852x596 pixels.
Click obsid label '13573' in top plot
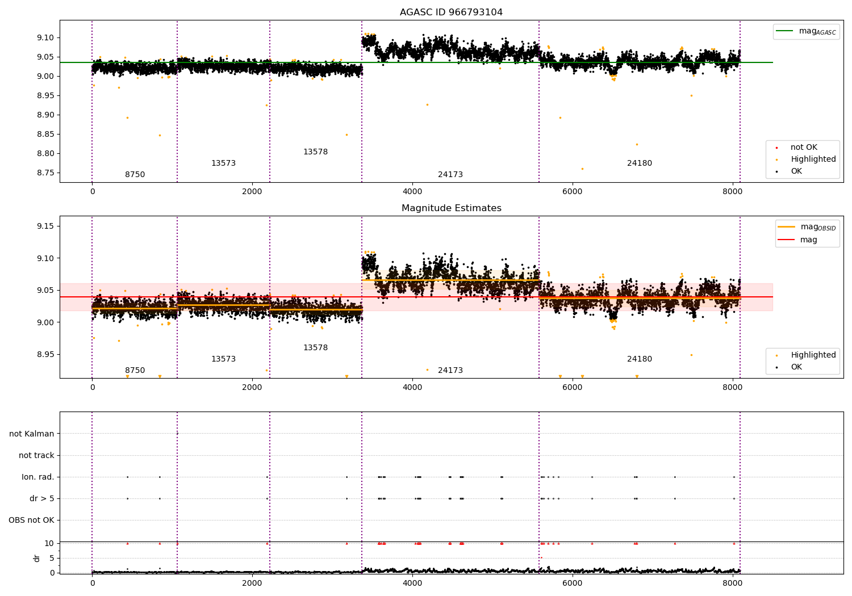tap(223, 163)
